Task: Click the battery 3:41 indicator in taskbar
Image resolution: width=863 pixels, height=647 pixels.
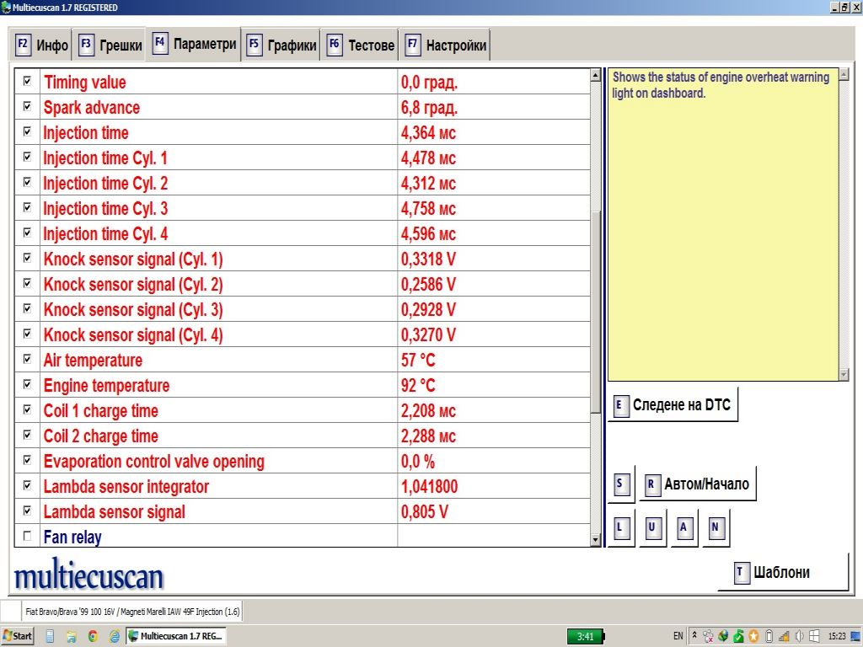Action: point(586,636)
